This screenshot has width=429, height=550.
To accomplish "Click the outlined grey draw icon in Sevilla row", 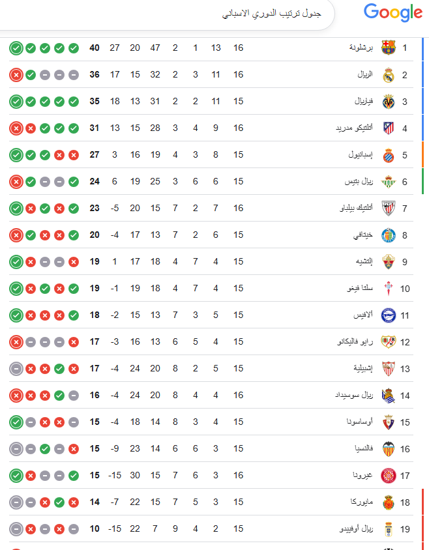I will pyautogui.click(x=16, y=368).
